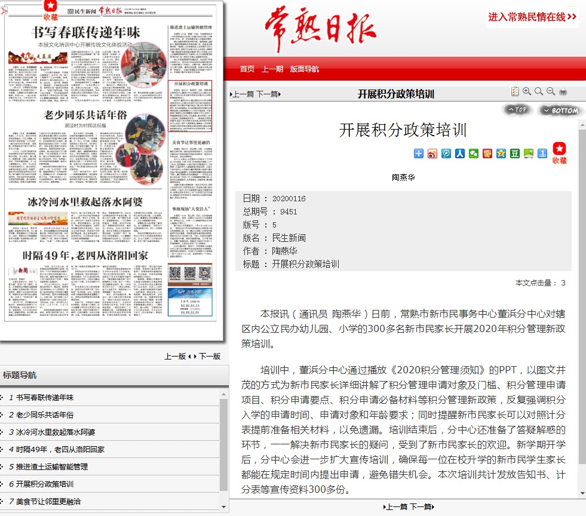Viewport: 586px width, 516px height.
Task: Click the 事故现场"大变活人" column on the page image
Action: [191, 232]
